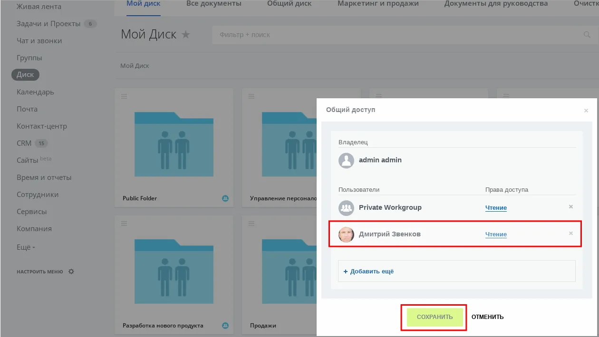599x337 pixels.
Task: Open access rights dropdown for Private Workgroup
Action: [x=496, y=208]
